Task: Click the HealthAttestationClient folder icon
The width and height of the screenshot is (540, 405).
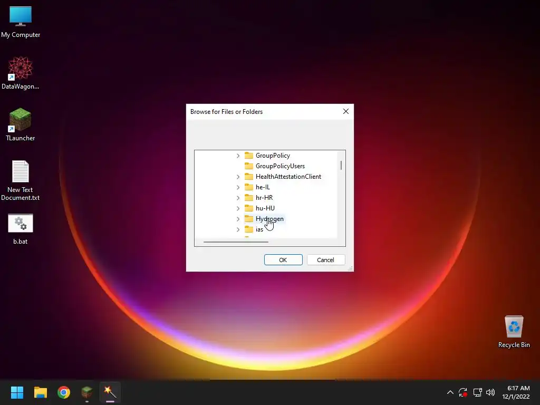Action: click(x=249, y=177)
